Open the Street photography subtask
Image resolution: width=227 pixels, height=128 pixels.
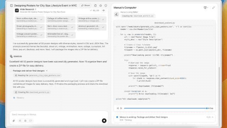(x=30, y=27)
